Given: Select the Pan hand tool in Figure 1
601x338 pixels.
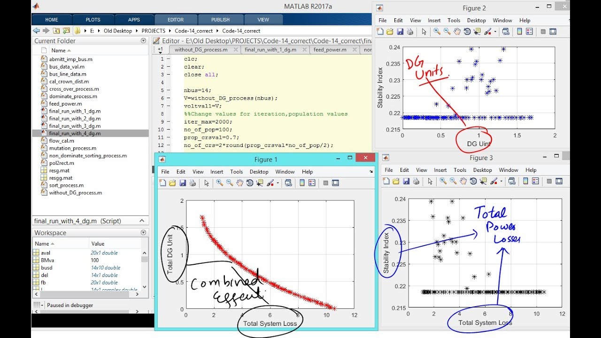Looking at the screenshot, I should [240, 183].
